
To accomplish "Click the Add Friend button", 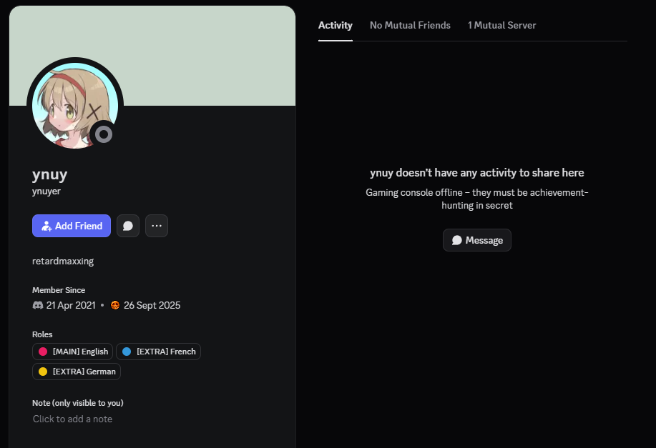I will point(72,226).
